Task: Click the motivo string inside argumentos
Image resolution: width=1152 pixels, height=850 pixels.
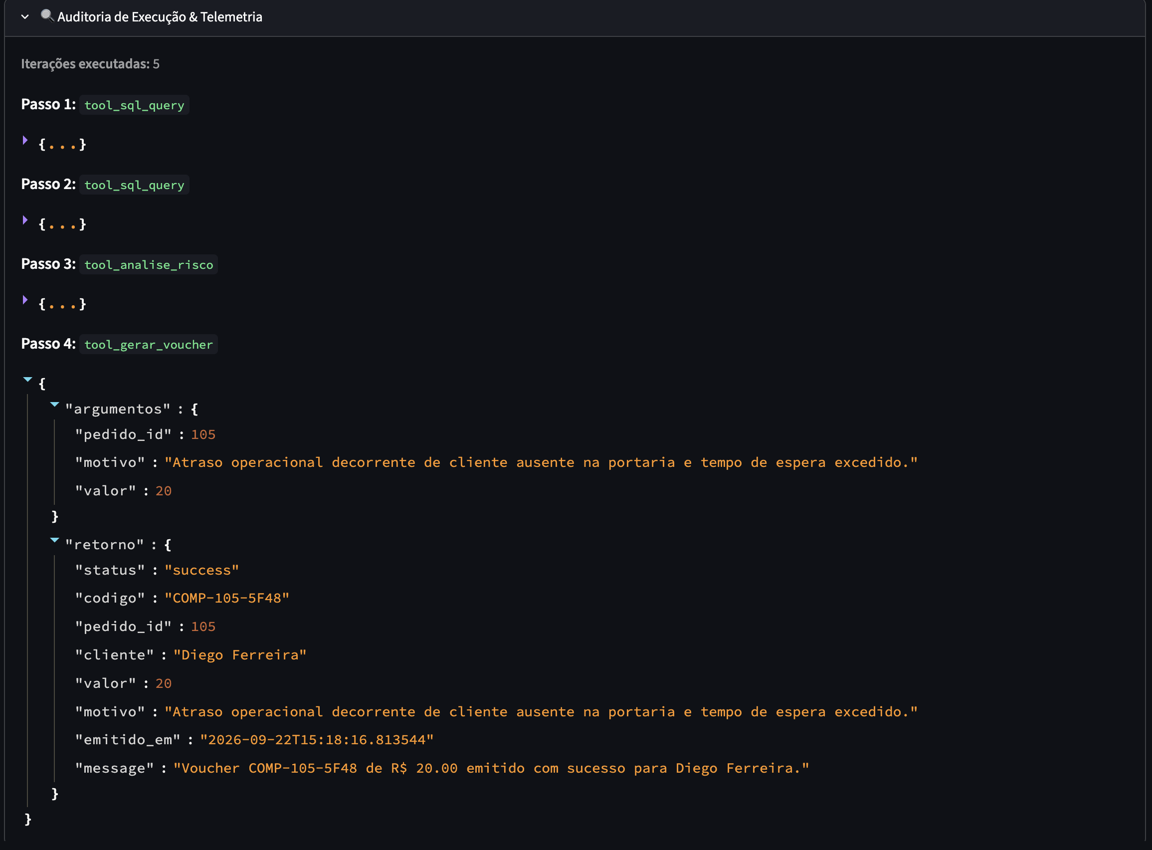Action: coord(541,462)
